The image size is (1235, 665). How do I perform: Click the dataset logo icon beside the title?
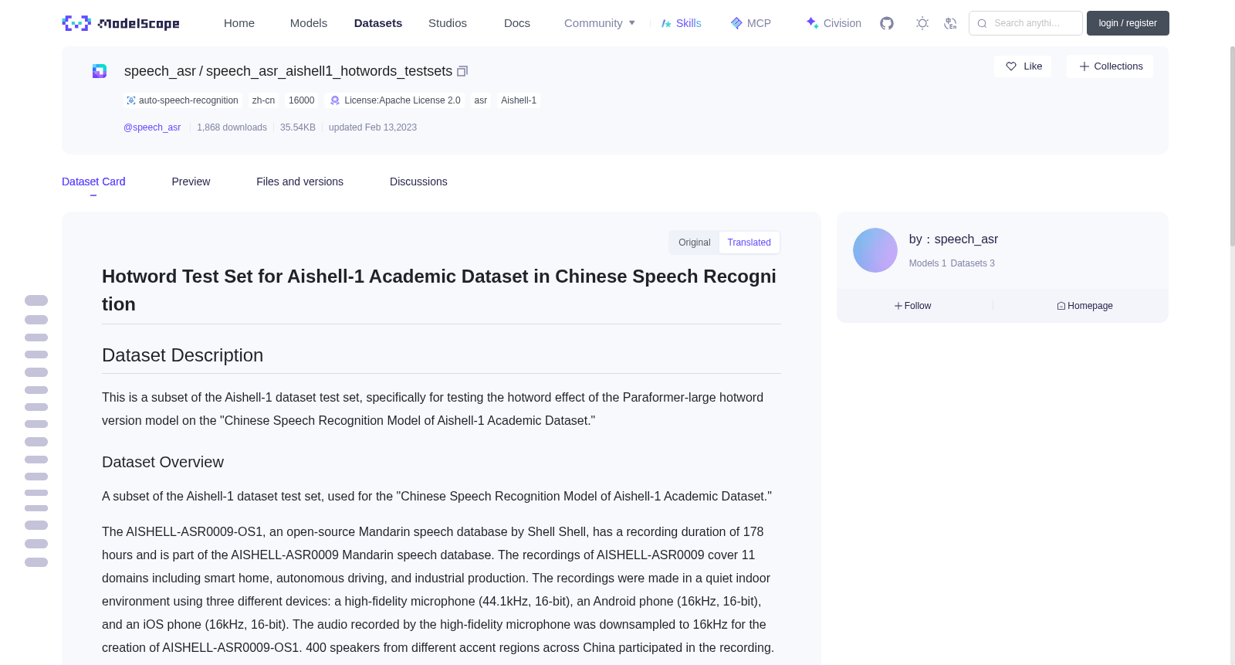(x=100, y=71)
